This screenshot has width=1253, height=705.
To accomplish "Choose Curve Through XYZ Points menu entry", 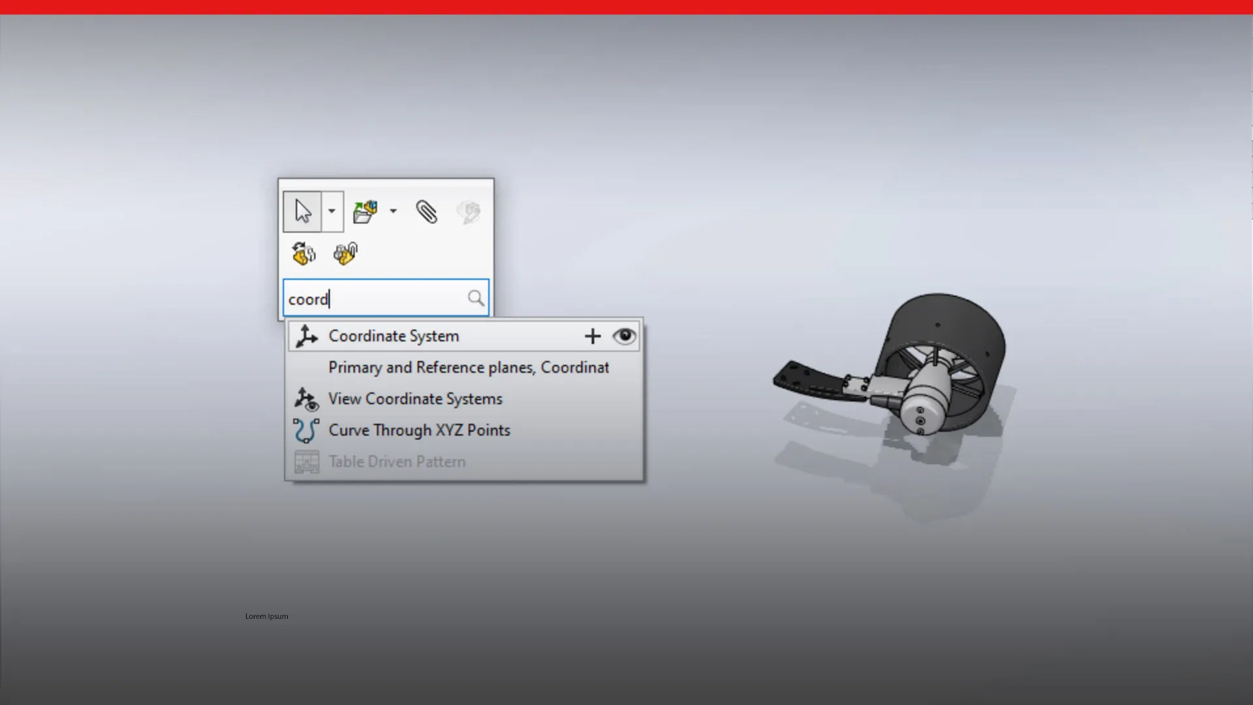I will pos(419,430).
